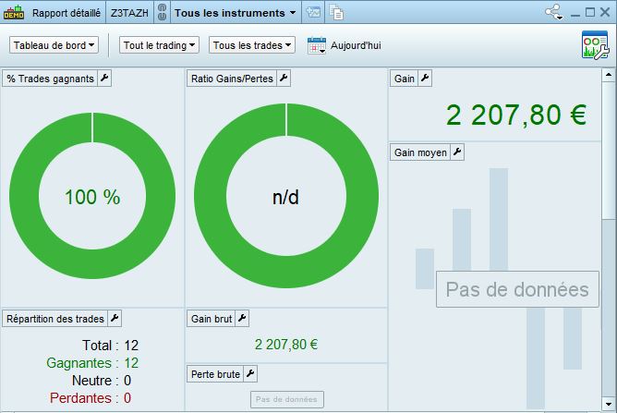Open the Tout le trading dropdown
Viewport: 617px width, 413px height.
[x=159, y=45]
